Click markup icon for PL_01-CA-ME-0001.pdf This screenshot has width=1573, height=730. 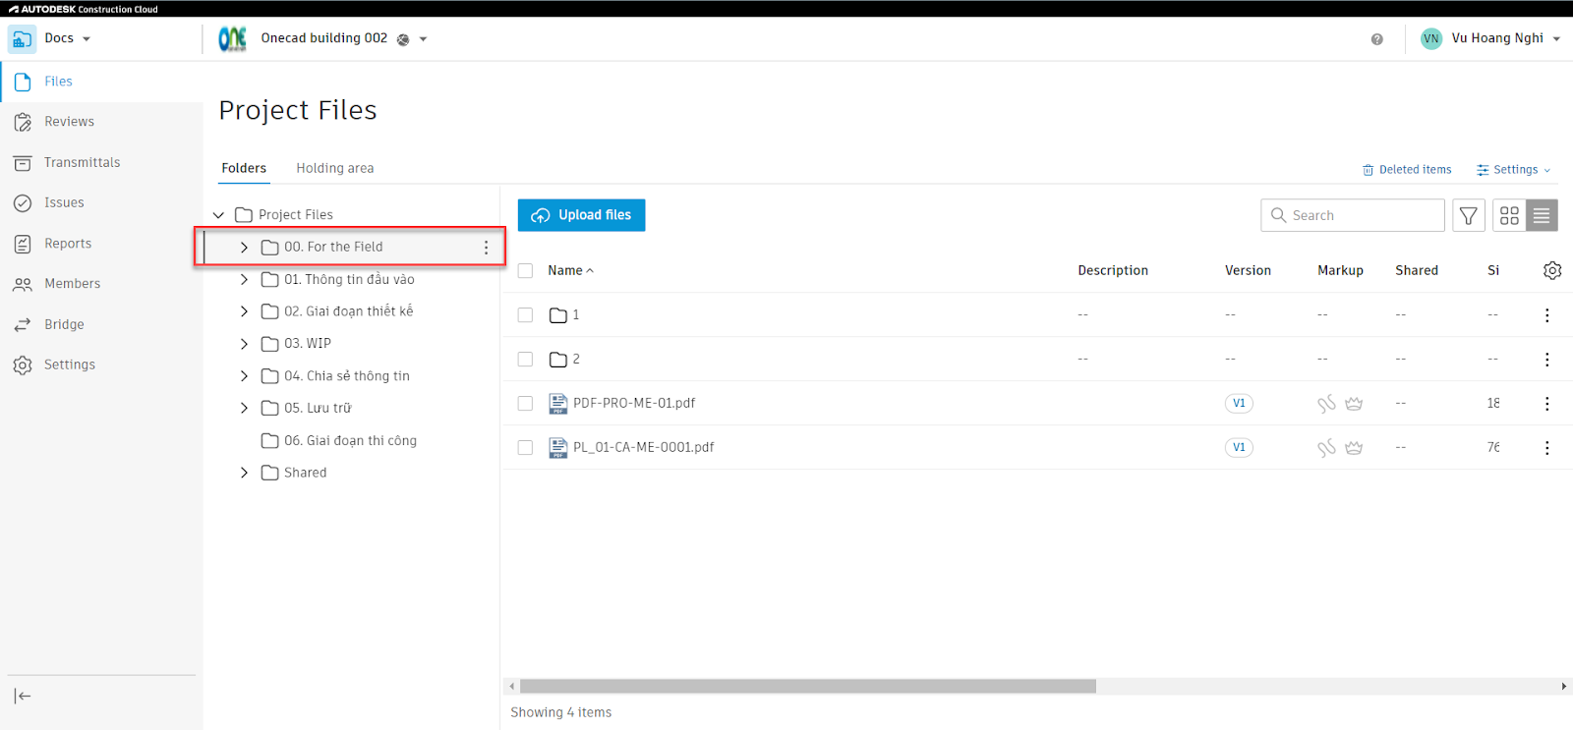(1326, 447)
